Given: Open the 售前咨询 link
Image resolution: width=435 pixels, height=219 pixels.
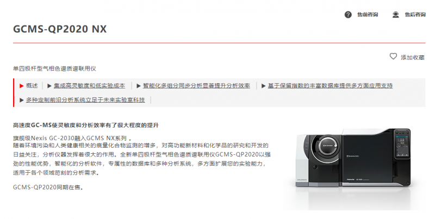Looking at the screenshot, I should (368, 15).
